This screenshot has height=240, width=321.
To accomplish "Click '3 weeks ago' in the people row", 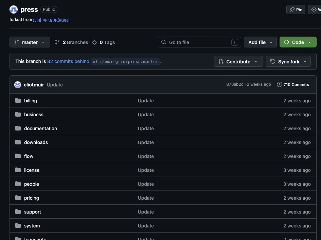I will 297,184.
